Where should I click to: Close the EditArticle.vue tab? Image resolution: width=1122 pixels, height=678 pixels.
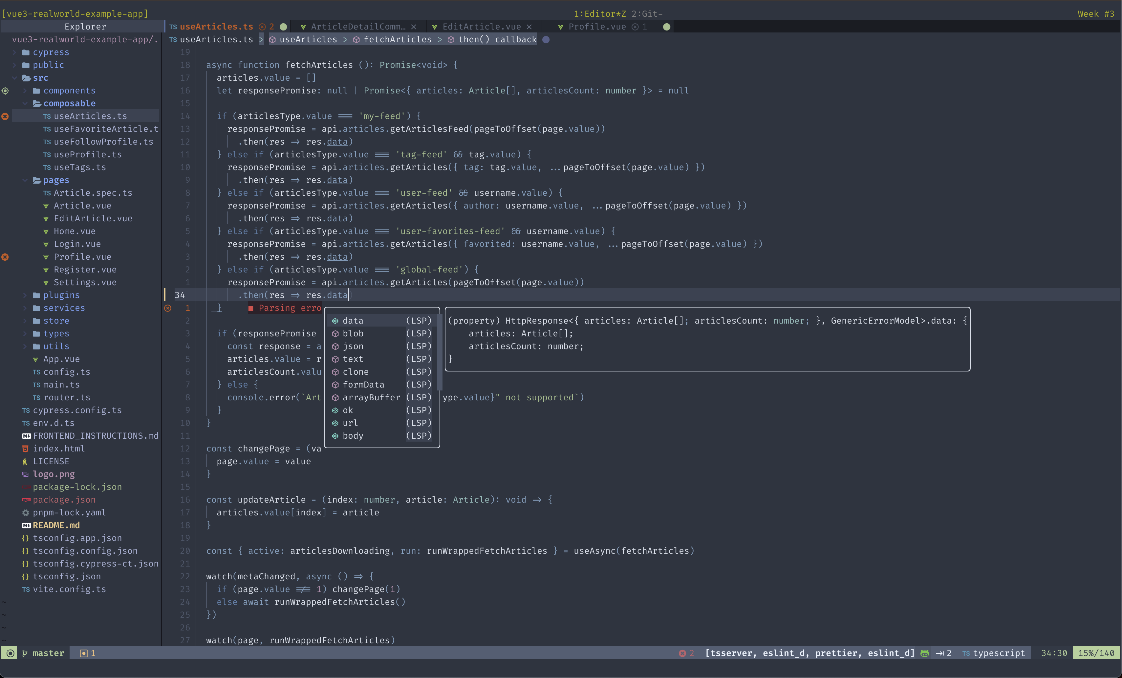529,27
